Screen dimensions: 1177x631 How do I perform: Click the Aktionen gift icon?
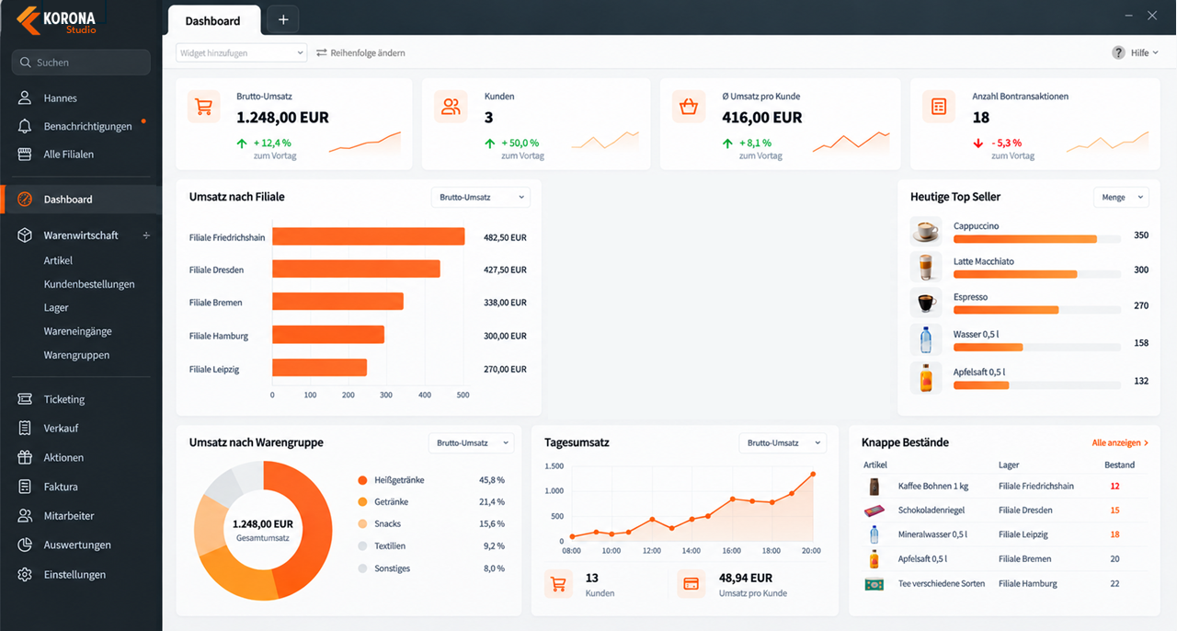coord(25,457)
